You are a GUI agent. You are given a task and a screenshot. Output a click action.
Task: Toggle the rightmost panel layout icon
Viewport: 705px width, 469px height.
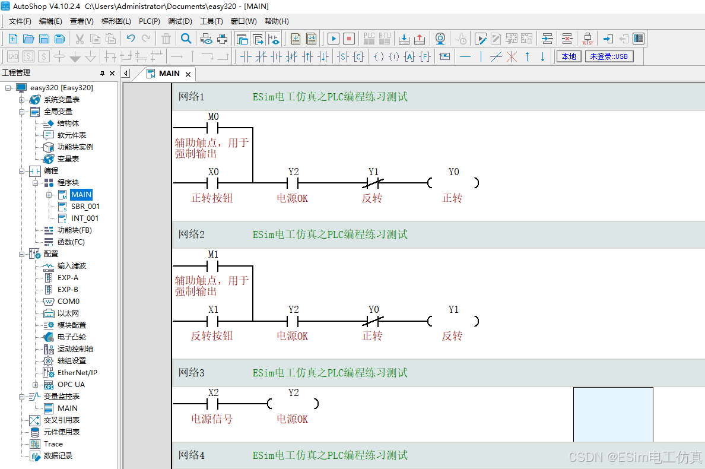coord(639,39)
